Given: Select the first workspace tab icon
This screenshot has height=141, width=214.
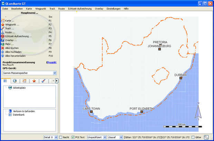Looking at the screenshot, I should [x=5, y=81].
